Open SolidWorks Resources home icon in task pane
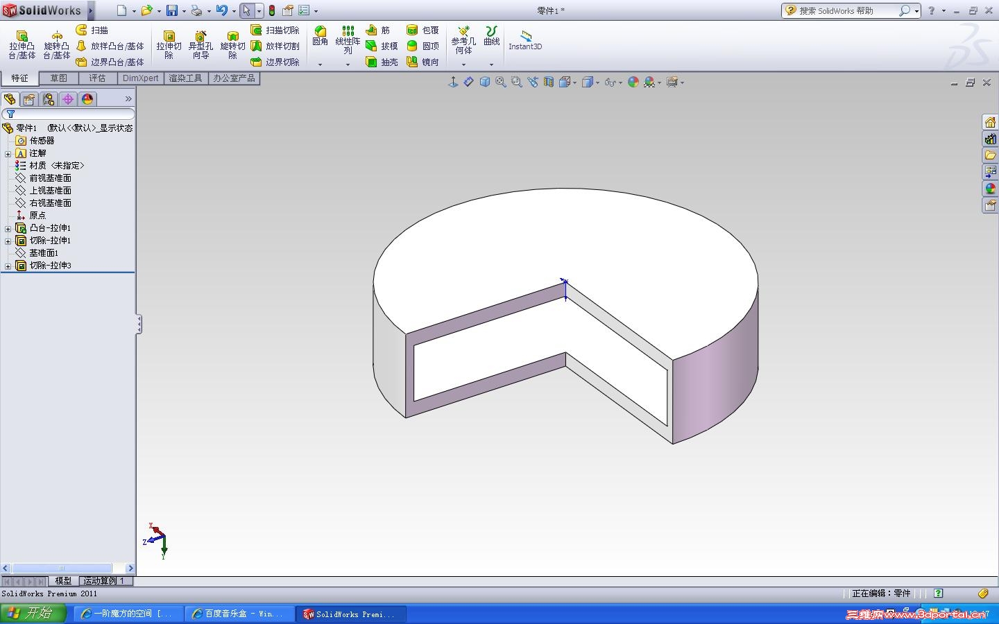Image resolution: width=999 pixels, height=624 pixels. [x=990, y=122]
